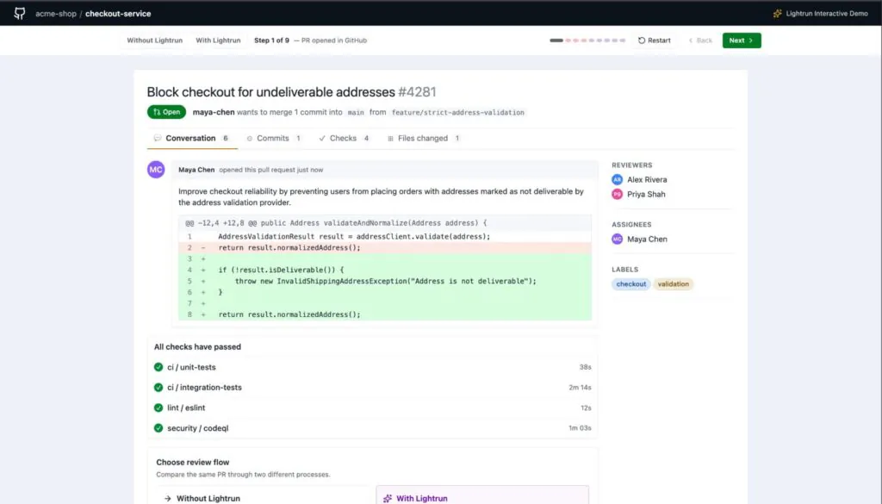
Task: Click added line throwing InvalidShippingAddressException
Action: click(385, 281)
